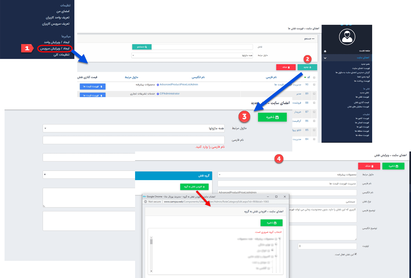The image size is (411, 278).
Task: Open تنظیمات کلی menu item
Action: [x=62, y=55]
